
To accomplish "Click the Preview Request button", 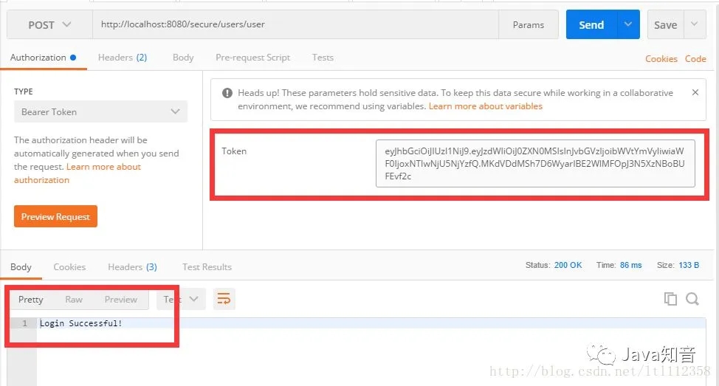I will 55,216.
